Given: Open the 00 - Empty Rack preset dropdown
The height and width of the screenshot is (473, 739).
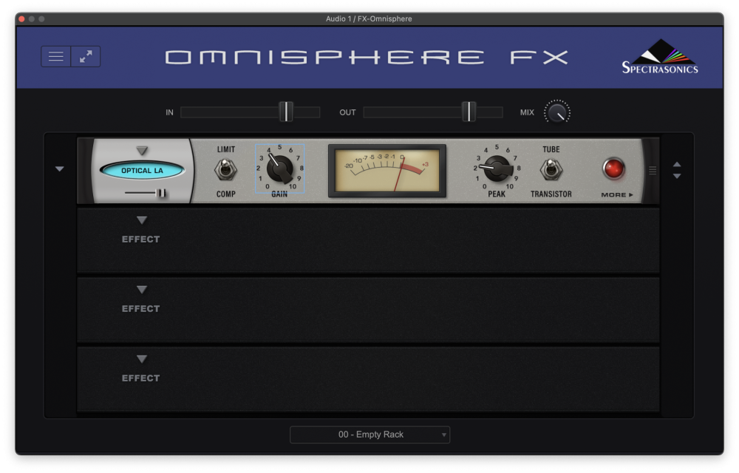Looking at the screenshot, I should [x=370, y=435].
